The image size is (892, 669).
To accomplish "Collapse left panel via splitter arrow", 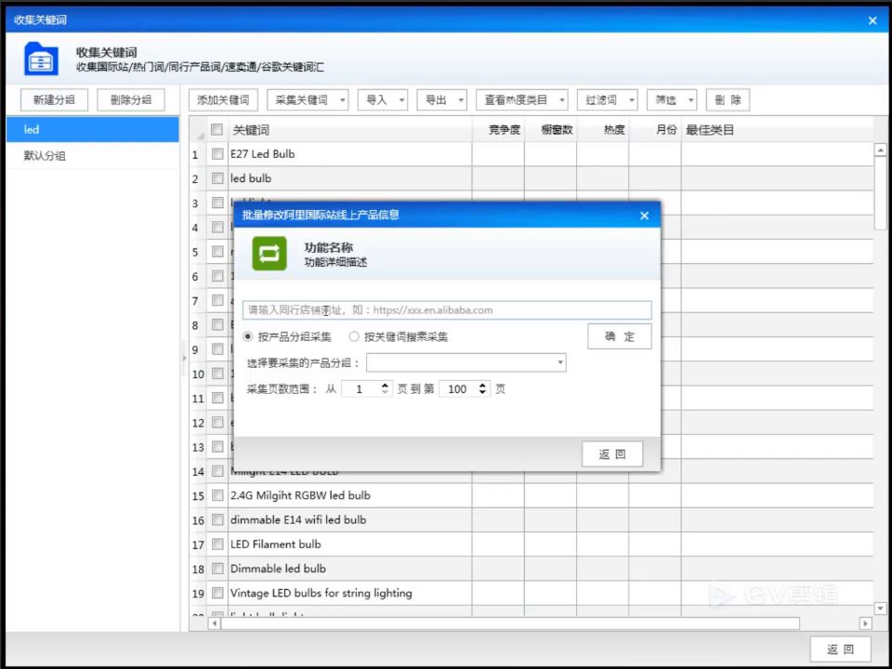I will pyautogui.click(x=184, y=359).
